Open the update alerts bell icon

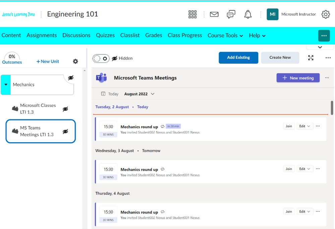tap(248, 14)
